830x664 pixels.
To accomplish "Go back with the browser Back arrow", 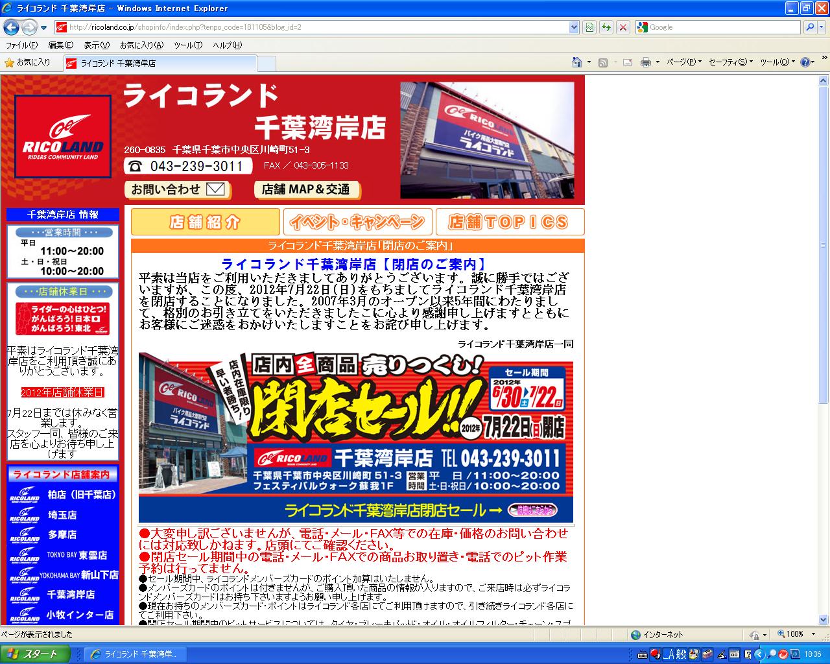I will click(x=11, y=27).
